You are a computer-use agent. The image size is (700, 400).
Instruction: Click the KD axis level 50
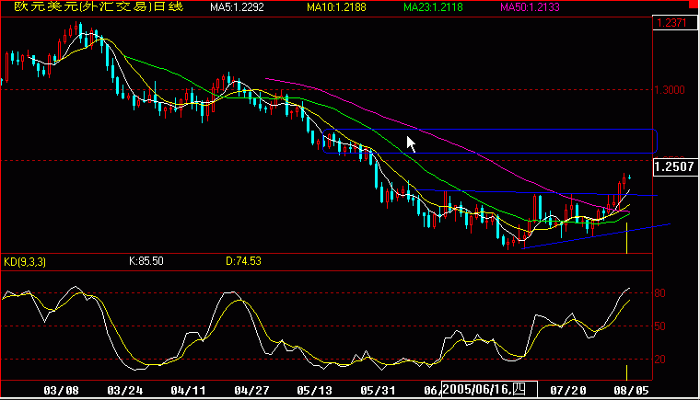pos(659,326)
